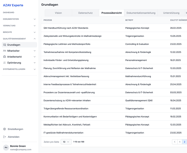Viewport: 187px width, 153px height.
Task: Open row IT-gestützte Maßnahmendokumentation
Action: point(114,133)
